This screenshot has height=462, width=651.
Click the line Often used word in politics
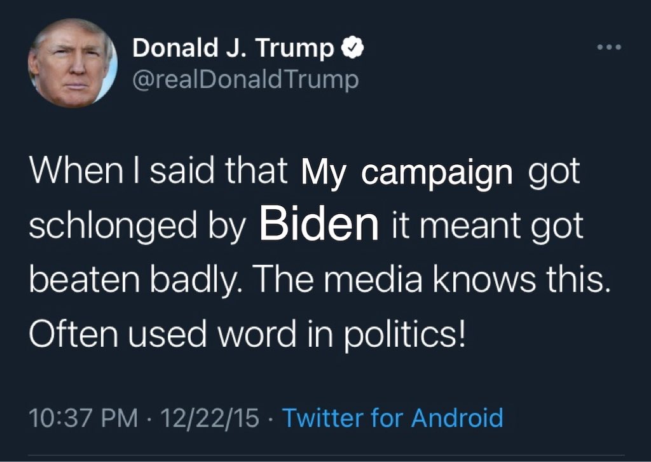[247, 335]
